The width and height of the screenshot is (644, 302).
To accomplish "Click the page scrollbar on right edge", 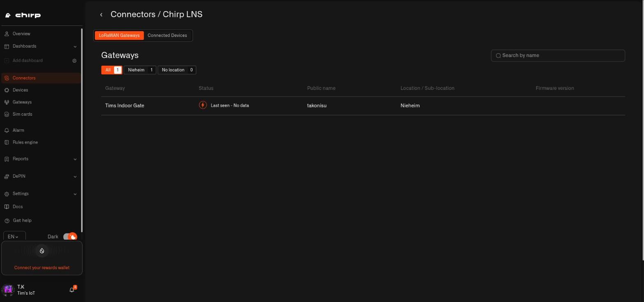I will tap(643, 130).
